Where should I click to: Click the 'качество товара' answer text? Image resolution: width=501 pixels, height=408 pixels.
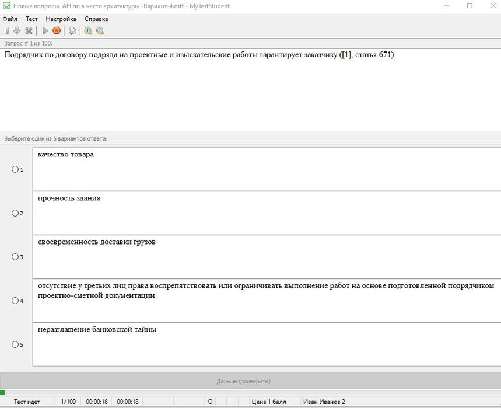(x=66, y=154)
